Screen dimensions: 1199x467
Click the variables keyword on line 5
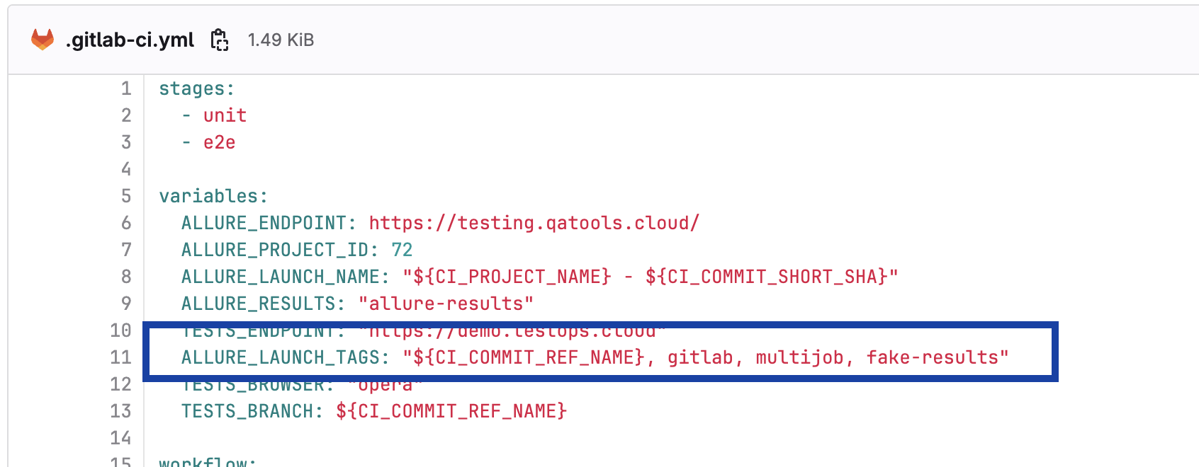208,196
